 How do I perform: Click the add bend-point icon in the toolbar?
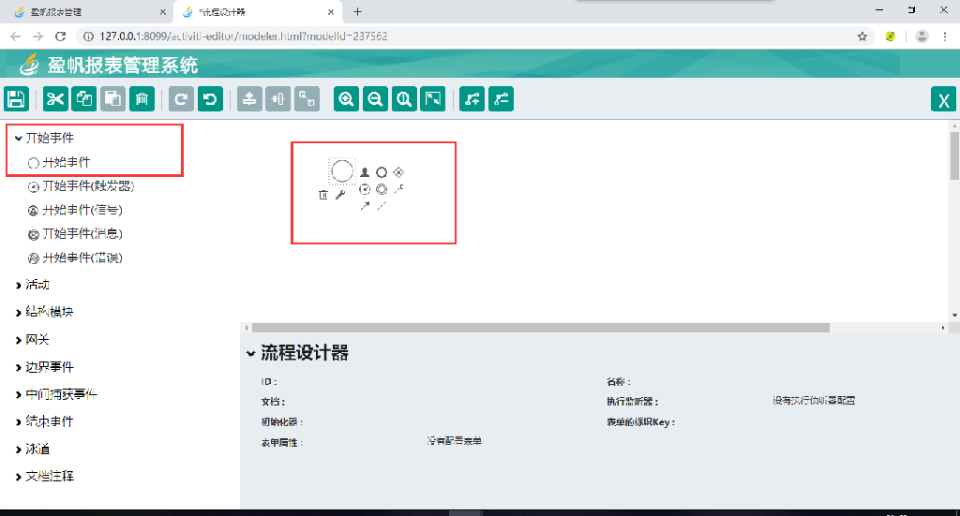point(472,99)
